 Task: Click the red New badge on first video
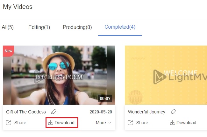click(8, 51)
